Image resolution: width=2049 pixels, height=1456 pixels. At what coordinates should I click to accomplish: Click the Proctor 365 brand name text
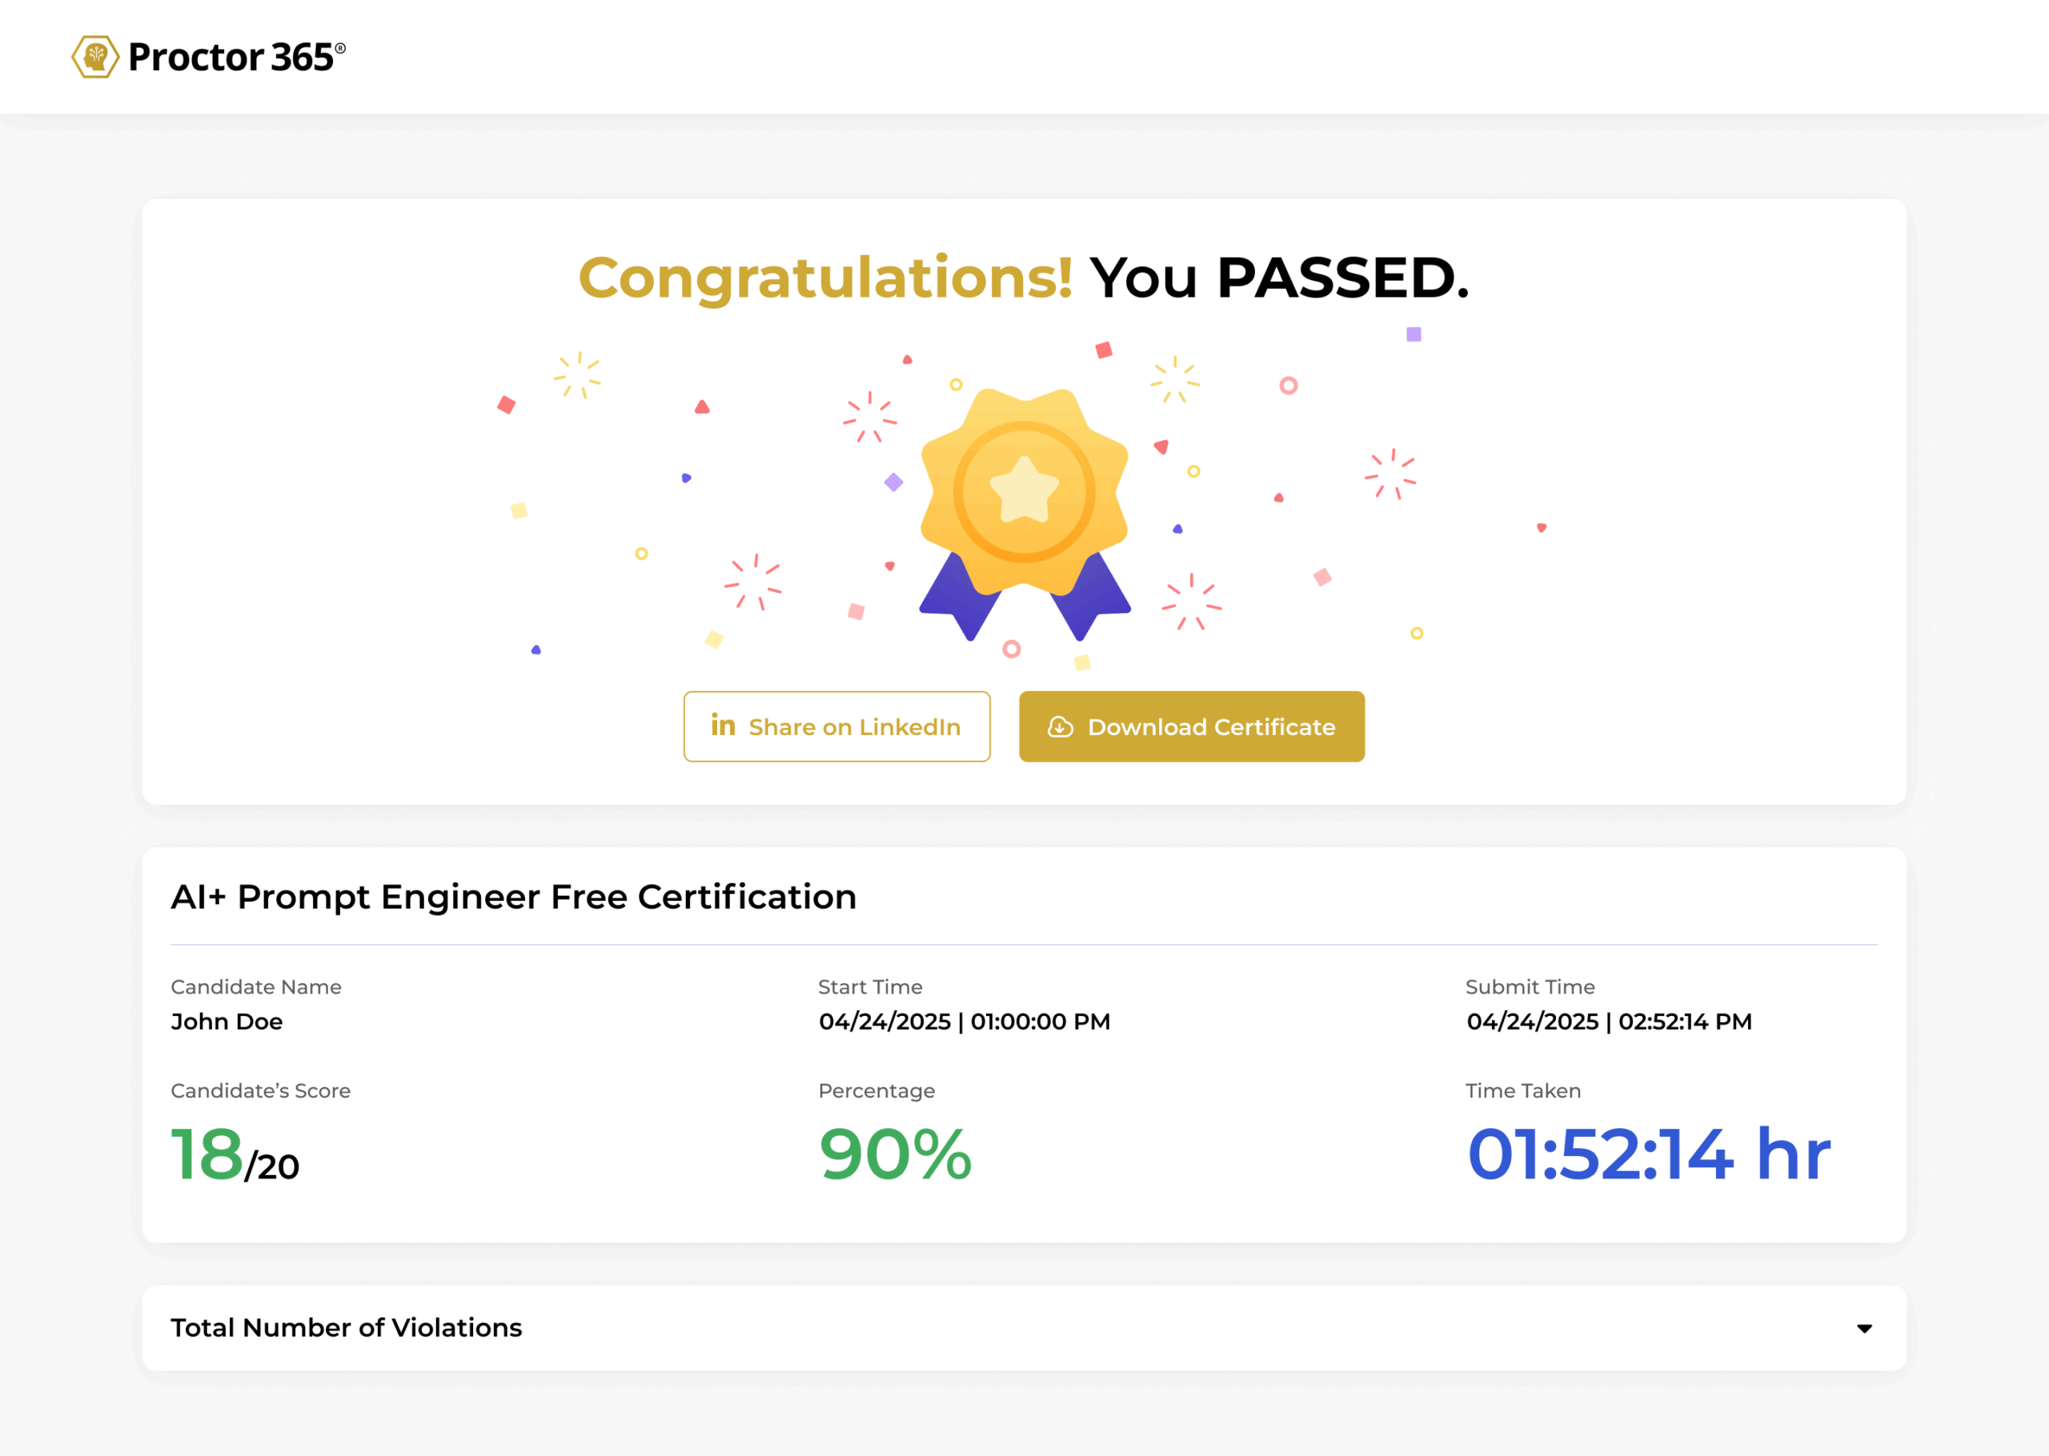(231, 58)
